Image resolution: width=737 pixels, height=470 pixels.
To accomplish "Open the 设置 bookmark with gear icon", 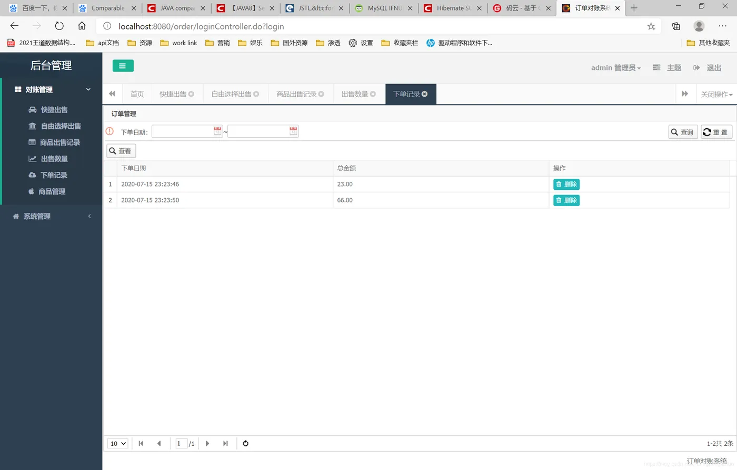I will [x=361, y=43].
